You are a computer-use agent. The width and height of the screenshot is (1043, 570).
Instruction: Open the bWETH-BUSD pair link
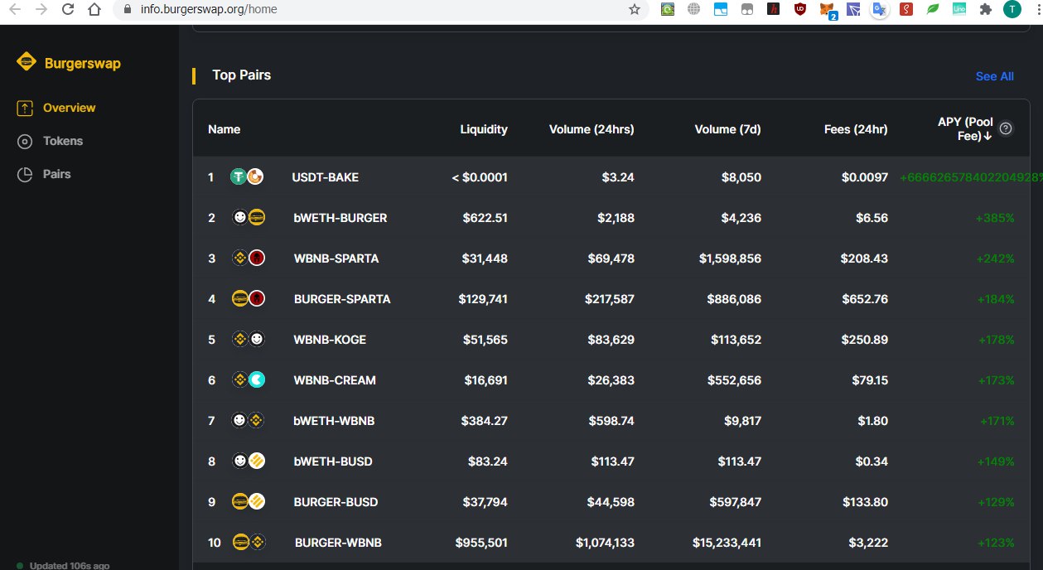[332, 461]
